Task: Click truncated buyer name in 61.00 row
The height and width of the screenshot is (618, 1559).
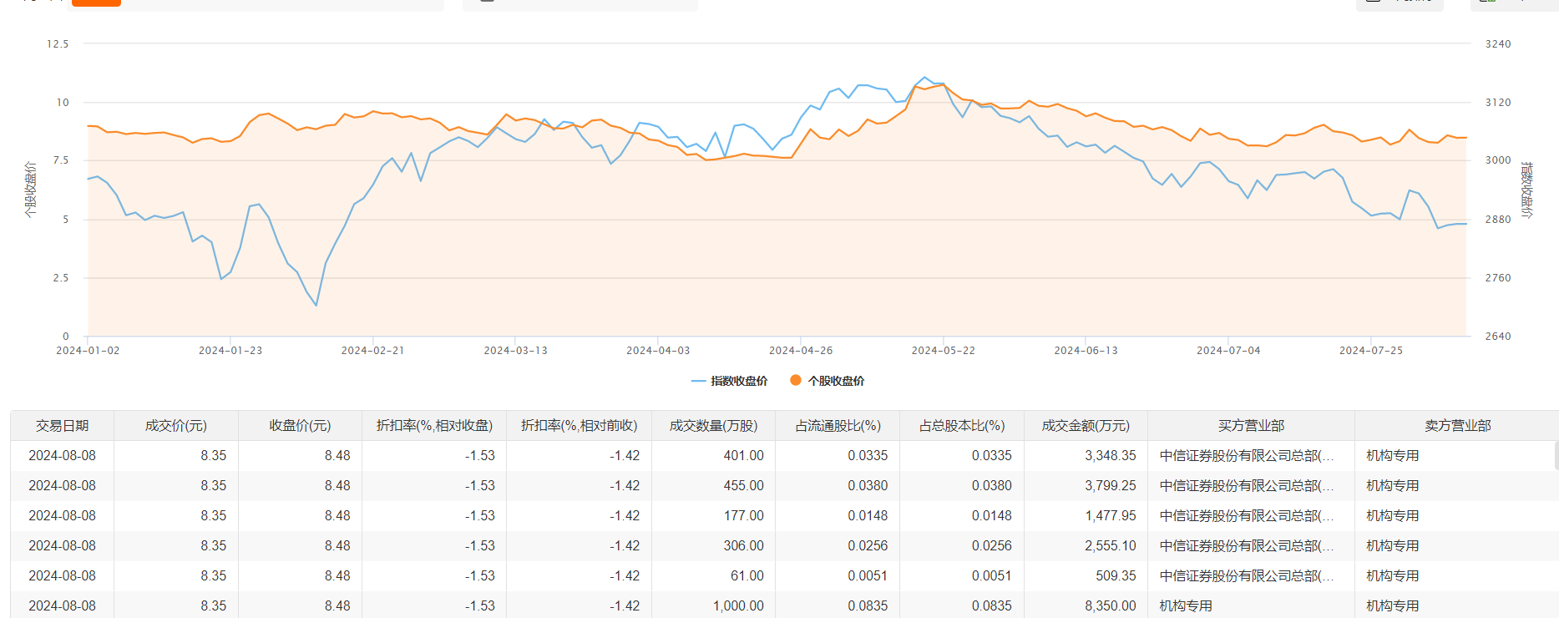Action: click(1246, 576)
